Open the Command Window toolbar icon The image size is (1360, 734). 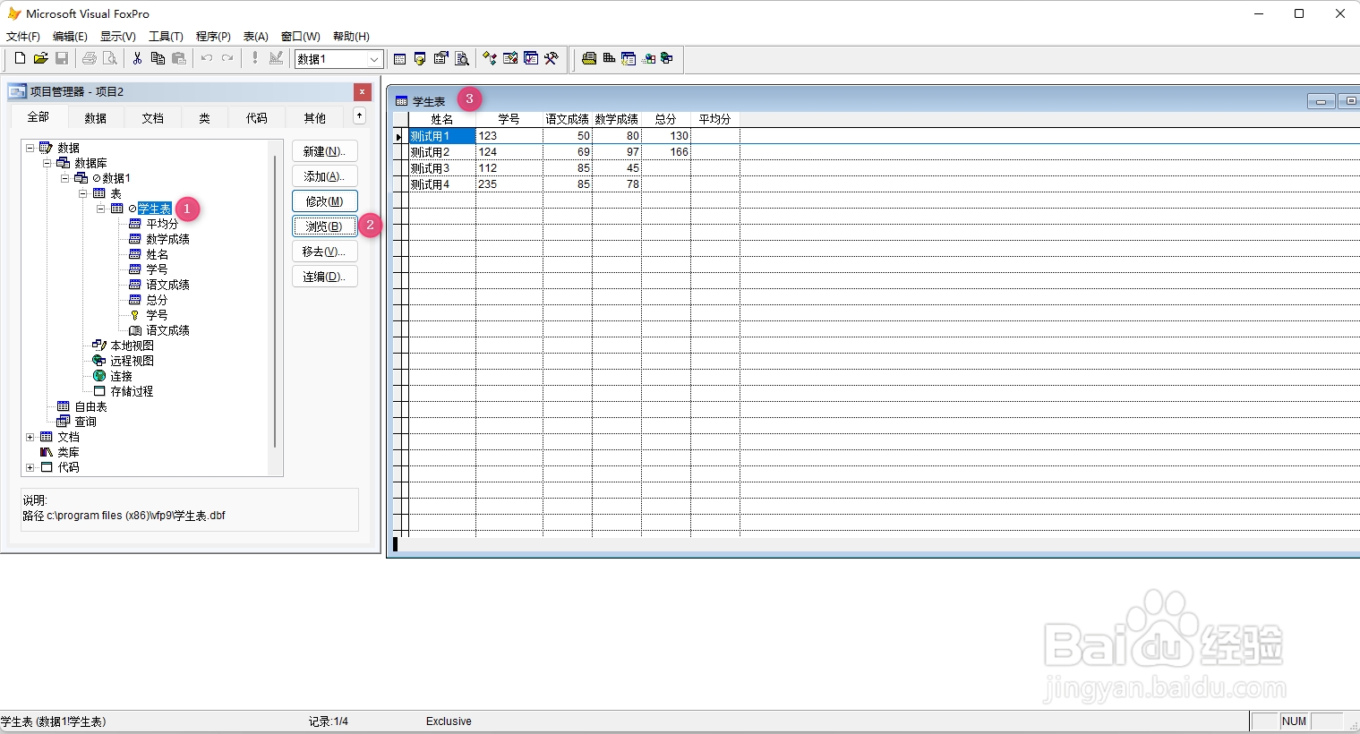click(399, 58)
